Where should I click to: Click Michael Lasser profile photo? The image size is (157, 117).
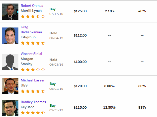[x=10, y=86]
